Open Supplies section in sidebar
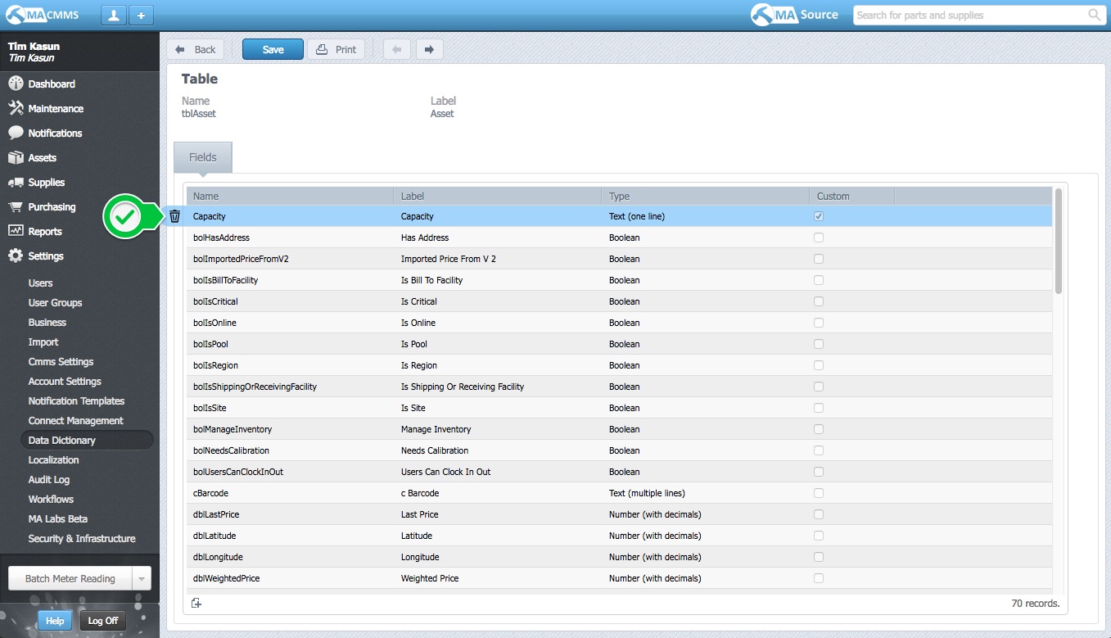 (x=46, y=182)
